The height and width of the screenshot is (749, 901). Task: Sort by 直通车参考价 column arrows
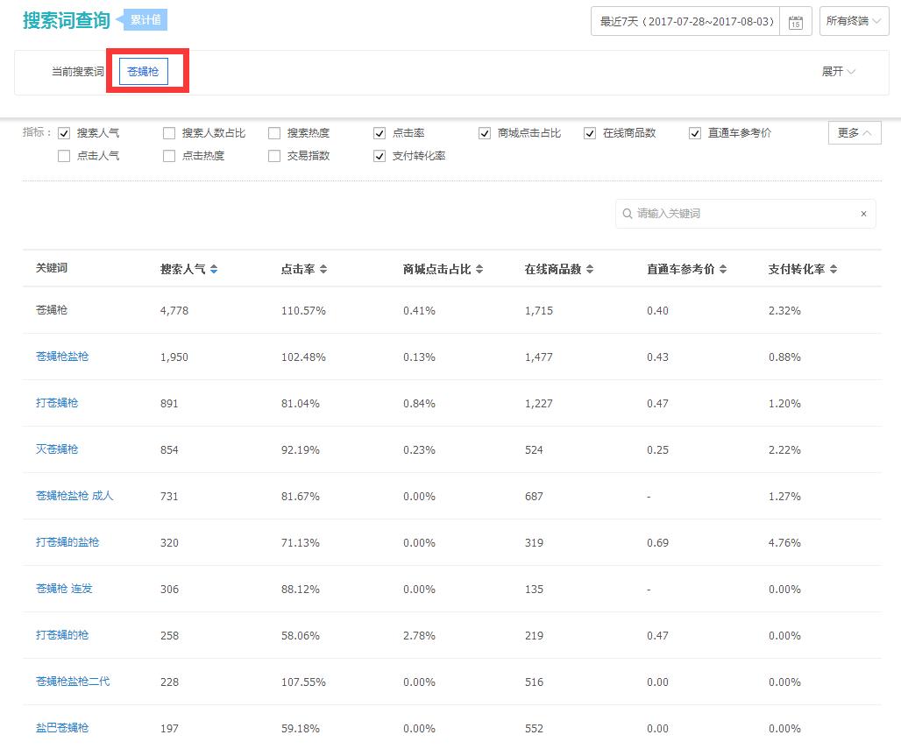click(x=724, y=269)
